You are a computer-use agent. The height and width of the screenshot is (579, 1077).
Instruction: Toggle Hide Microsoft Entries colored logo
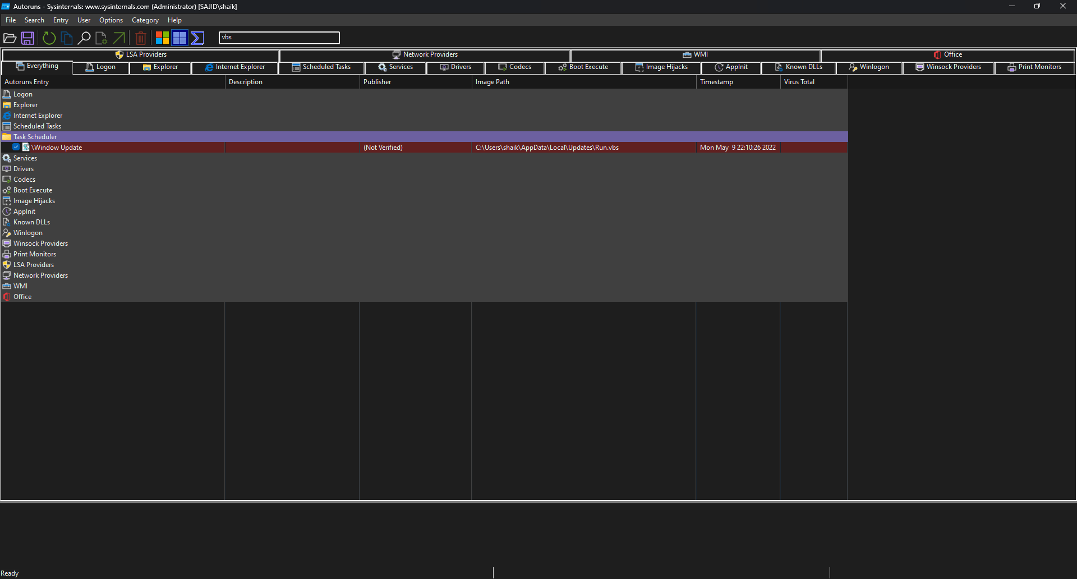tap(162, 38)
